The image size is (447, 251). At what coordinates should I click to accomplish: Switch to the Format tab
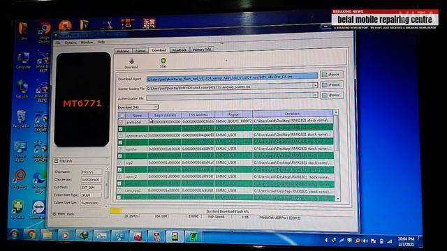click(x=140, y=51)
